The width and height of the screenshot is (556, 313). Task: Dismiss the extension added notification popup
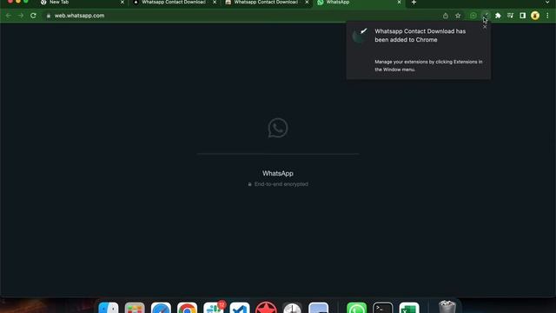pos(485,27)
